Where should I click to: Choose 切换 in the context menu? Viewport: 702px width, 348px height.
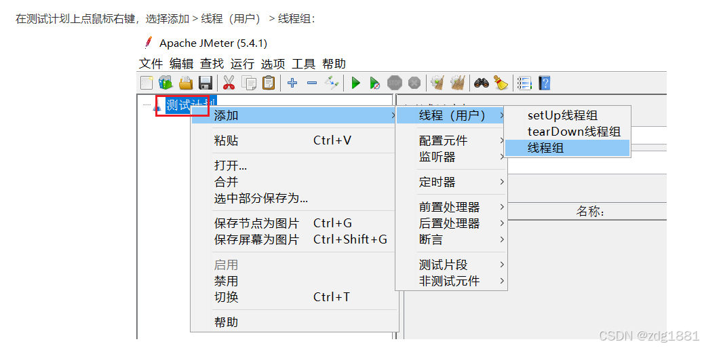[294, 297]
